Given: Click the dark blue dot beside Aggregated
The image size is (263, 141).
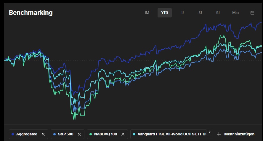Looking at the screenshot, I should pyautogui.click(x=12, y=134).
